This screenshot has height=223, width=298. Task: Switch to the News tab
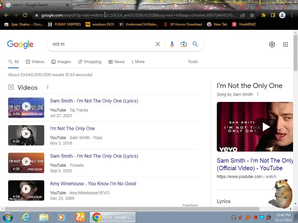[116, 62]
